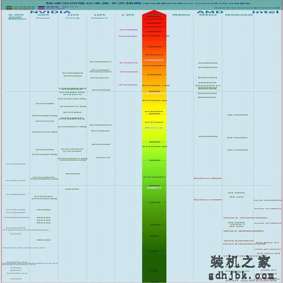
Task: Click the RDNA3 column header
Action: [x=181, y=15]
